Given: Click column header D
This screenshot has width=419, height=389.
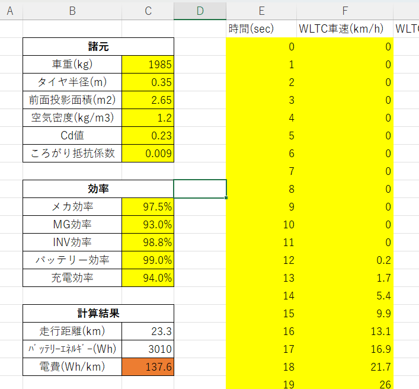Looking at the screenshot, I should pos(200,10).
